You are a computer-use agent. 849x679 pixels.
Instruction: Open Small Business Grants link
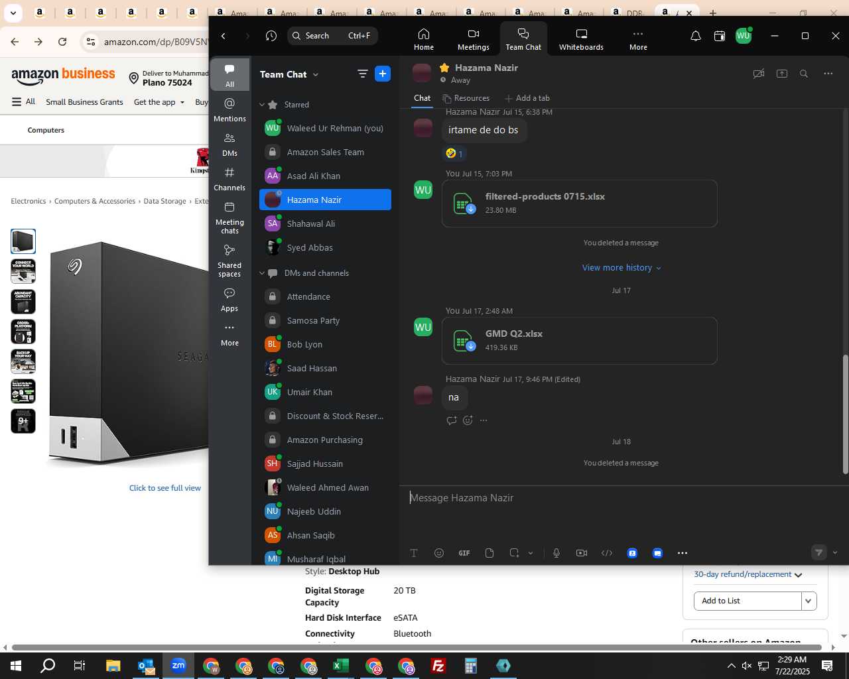click(x=84, y=102)
